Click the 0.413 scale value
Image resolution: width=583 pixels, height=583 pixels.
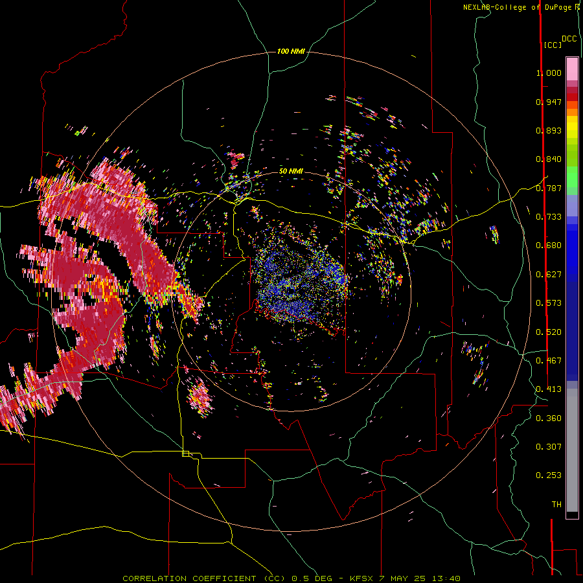tap(549, 389)
